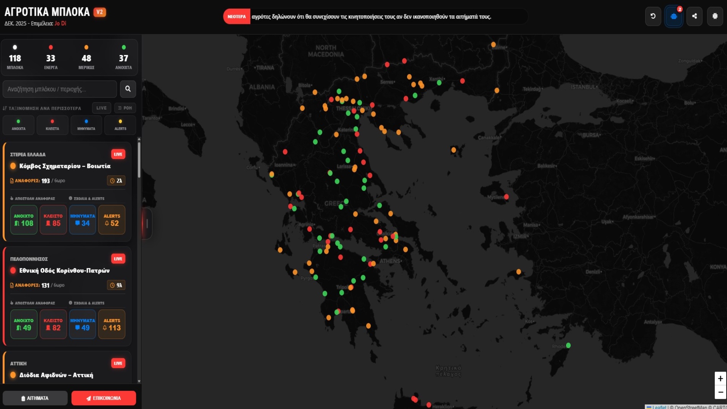The height and width of the screenshot is (409, 727).
Task: Zoom in the map with the plus button
Action: click(720, 378)
